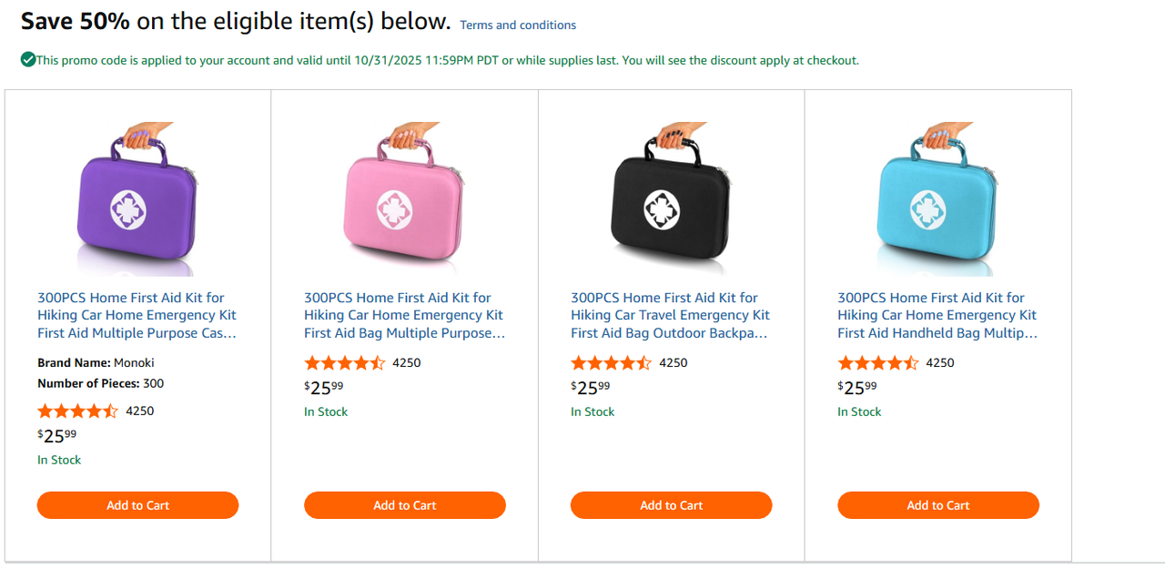This screenshot has height=579, width=1165.
Task: Click star rating of the black kit
Action: point(611,362)
